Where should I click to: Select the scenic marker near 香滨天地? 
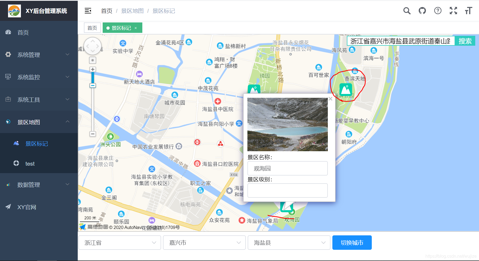(346, 90)
